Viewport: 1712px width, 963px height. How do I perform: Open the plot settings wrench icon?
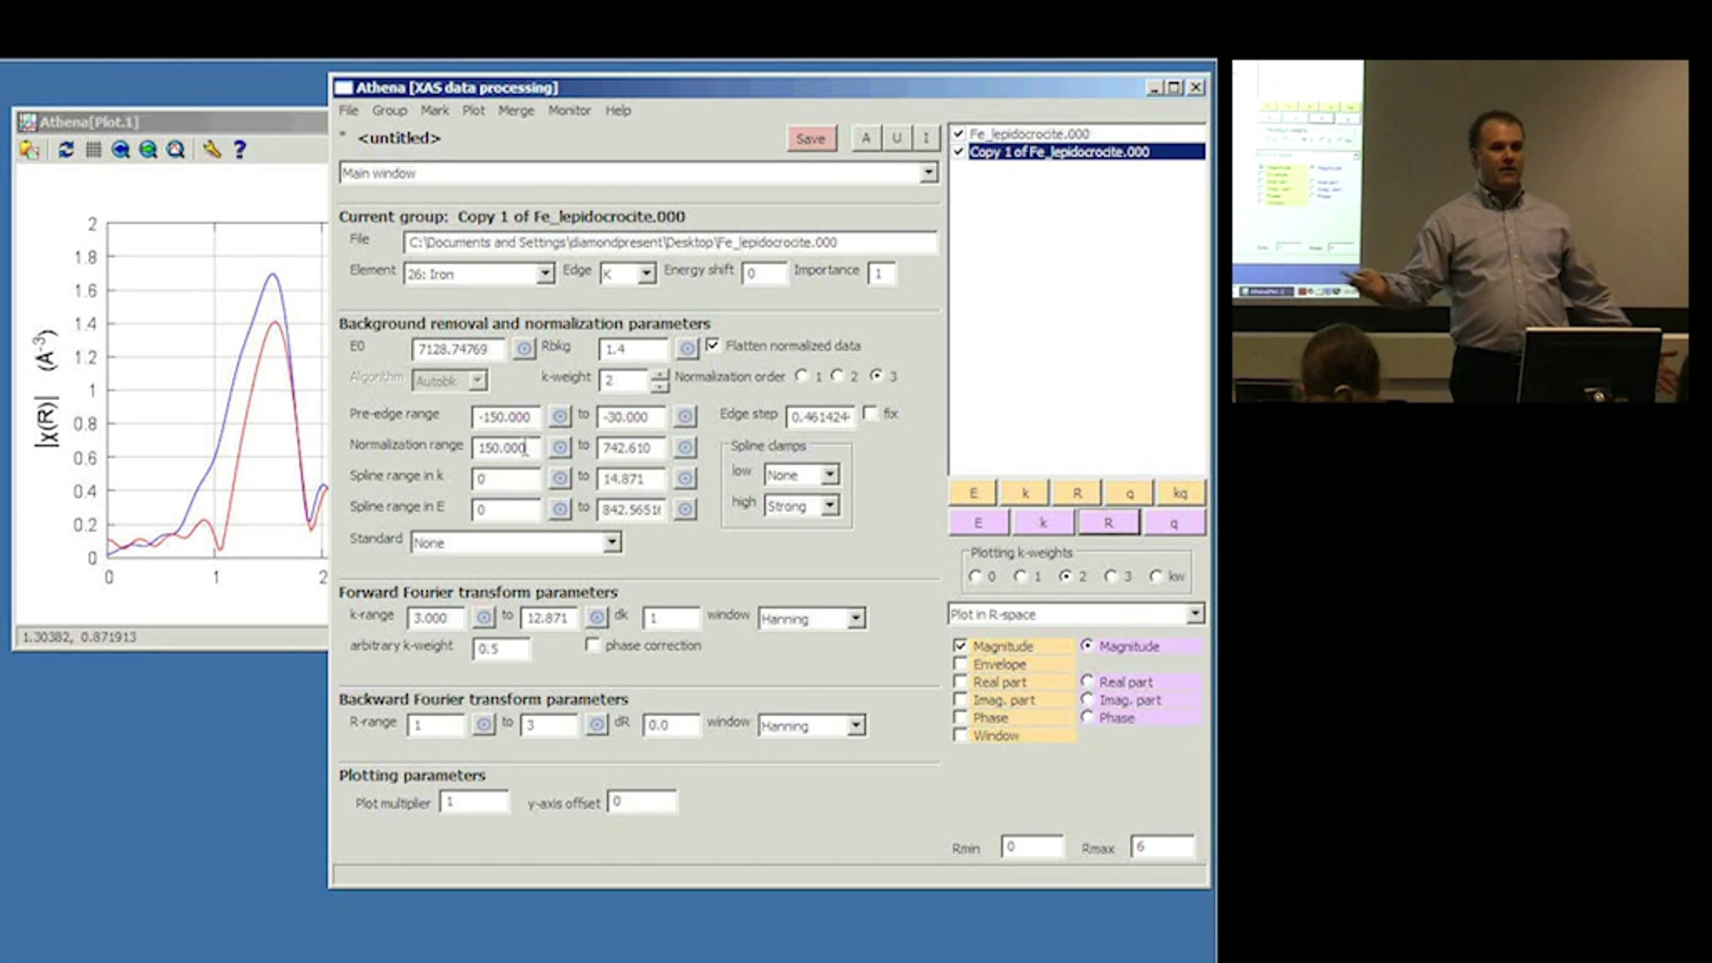point(212,150)
